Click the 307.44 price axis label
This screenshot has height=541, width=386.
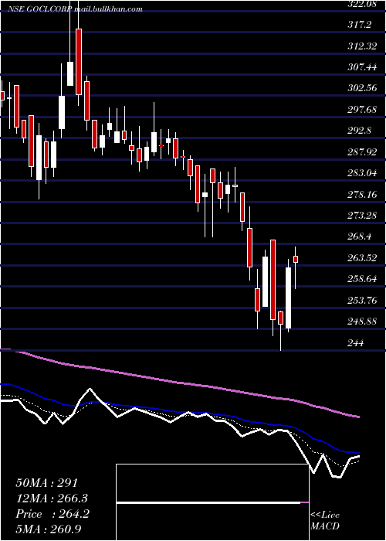362,67
